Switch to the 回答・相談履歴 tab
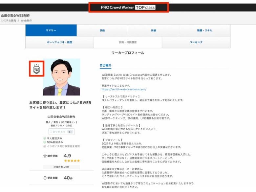The width and height of the screenshot is (256, 192). 128,42
